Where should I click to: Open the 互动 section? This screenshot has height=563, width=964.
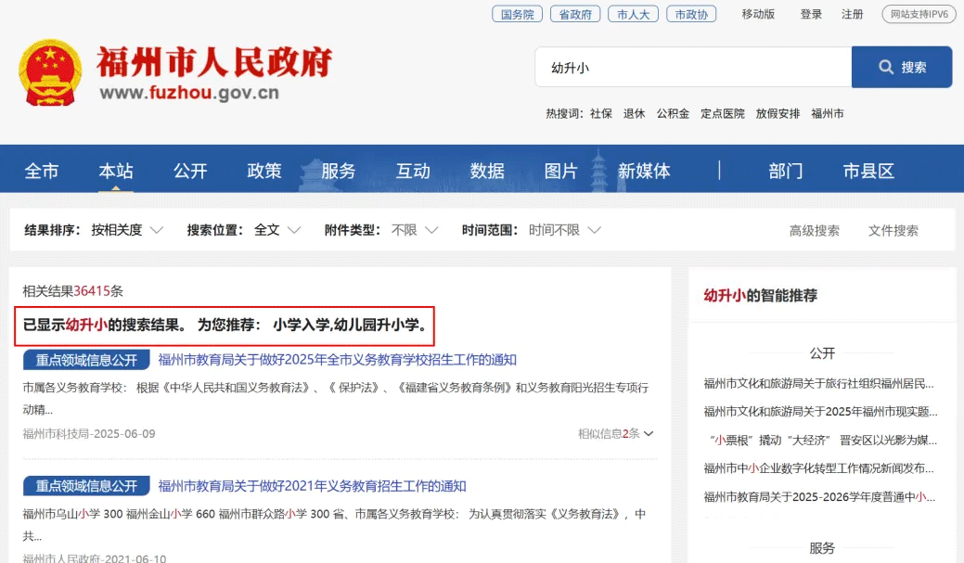[x=413, y=170]
